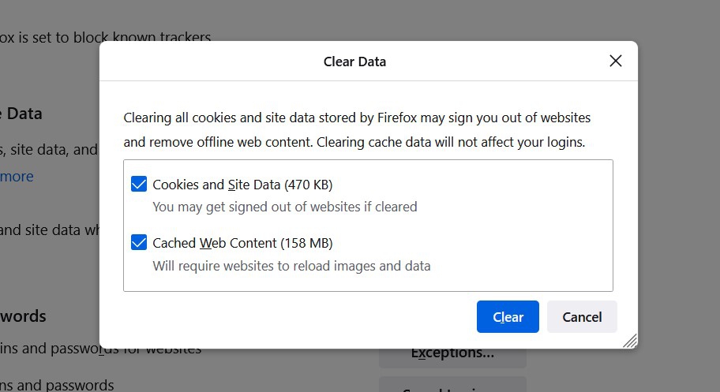Click the "set to block known trackers" text
Viewport: 720px width, 392px height.
[x=106, y=36]
